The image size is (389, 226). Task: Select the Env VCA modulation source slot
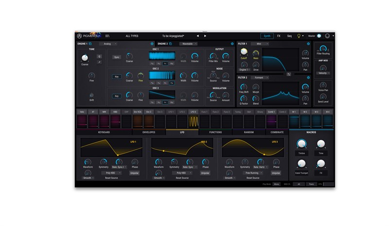[x=138, y=119]
